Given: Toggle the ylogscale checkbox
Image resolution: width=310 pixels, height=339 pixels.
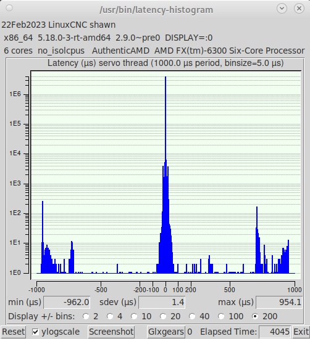Looking at the screenshot, I should (36, 332).
